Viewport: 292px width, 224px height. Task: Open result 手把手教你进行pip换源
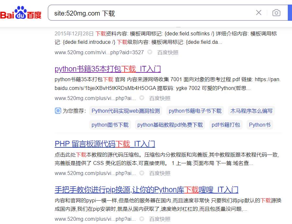(x=146, y=190)
